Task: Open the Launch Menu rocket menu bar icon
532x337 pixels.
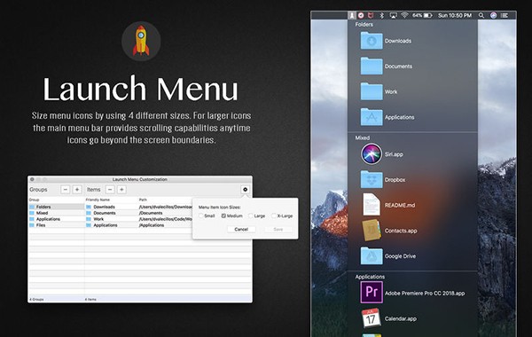Action: coord(352,15)
